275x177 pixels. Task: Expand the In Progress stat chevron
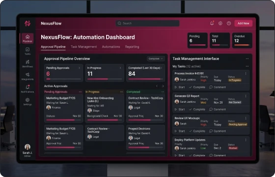[120, 68]
